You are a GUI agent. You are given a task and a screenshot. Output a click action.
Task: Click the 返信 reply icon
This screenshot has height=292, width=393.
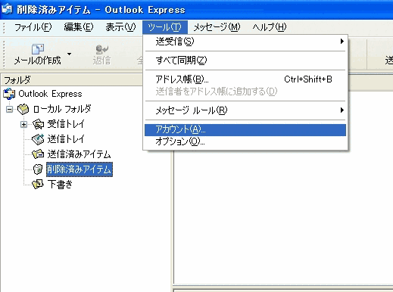pos(102,49)
